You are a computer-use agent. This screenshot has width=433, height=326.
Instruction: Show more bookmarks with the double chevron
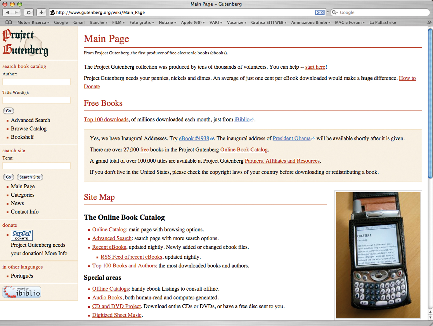tap(429, 22)
